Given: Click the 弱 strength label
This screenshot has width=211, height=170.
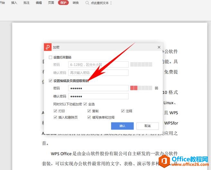Looking at the screenshot, I should pos(156,88).
